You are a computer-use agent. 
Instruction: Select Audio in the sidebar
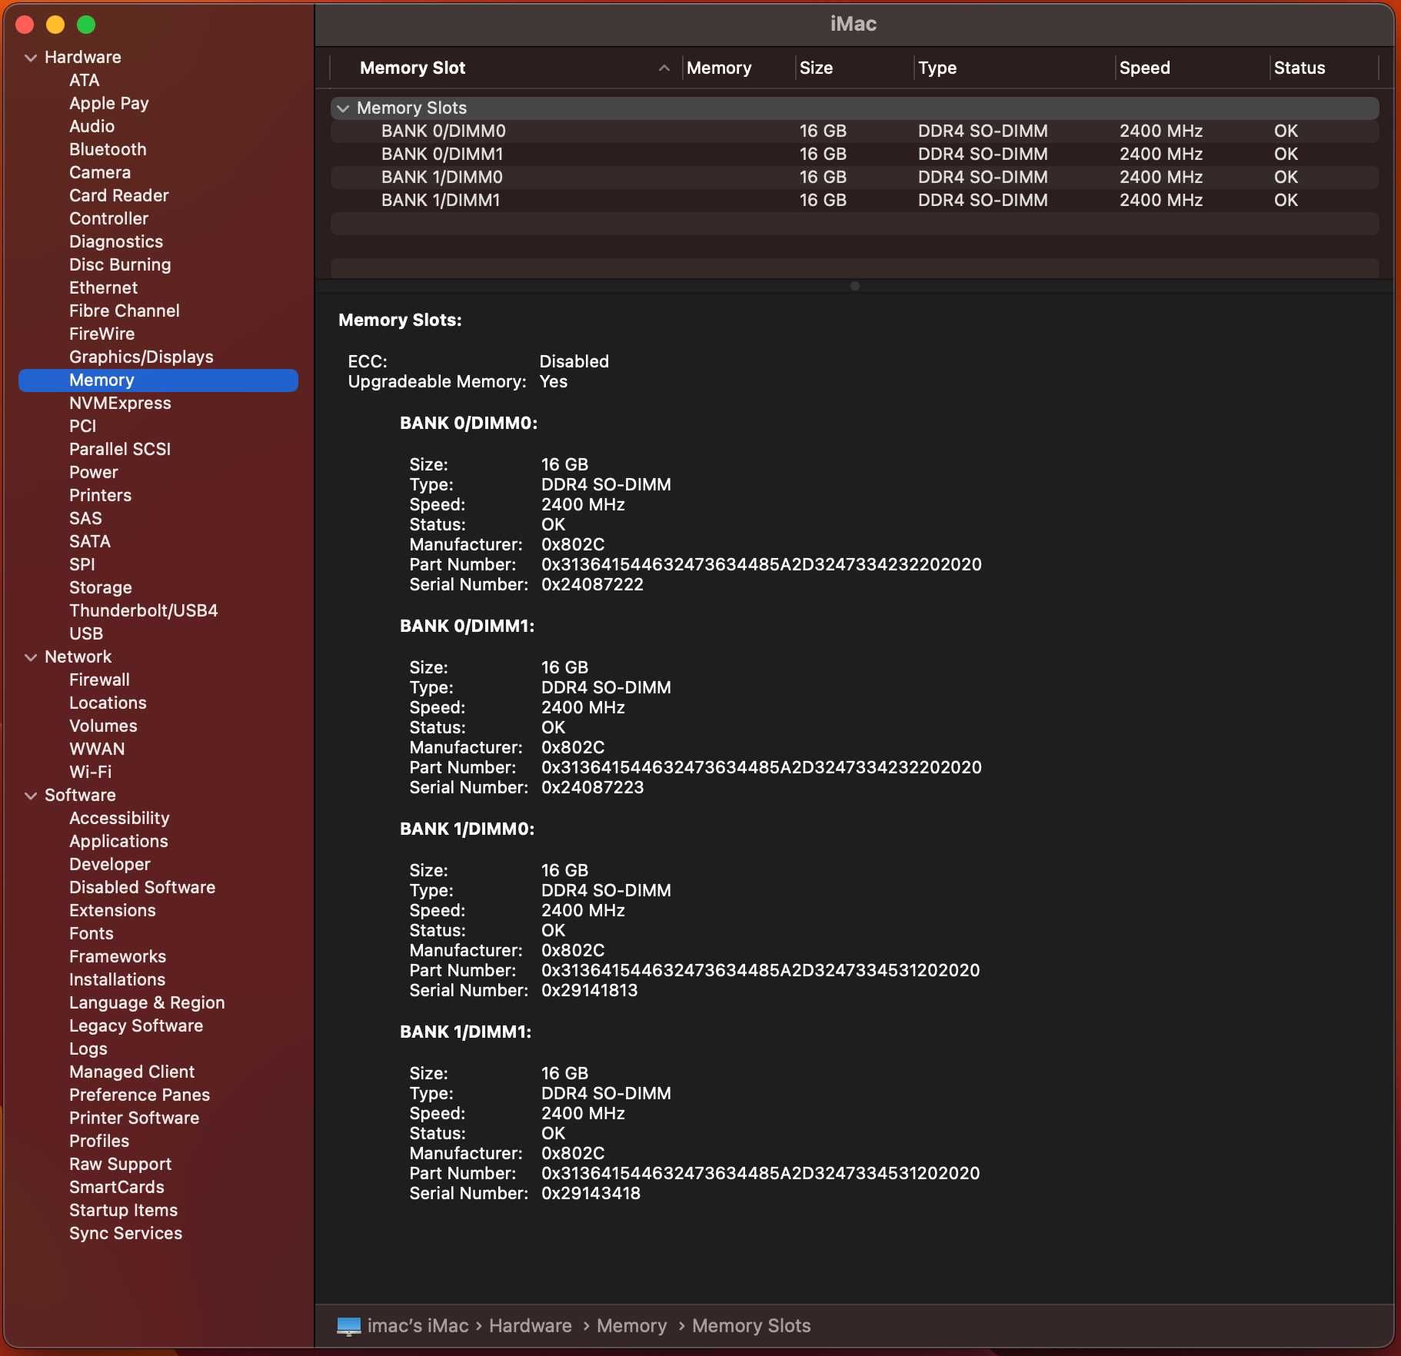pos(92,127)
